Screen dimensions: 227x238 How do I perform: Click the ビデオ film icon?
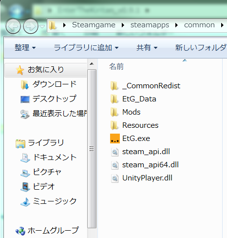click(25, 187)
